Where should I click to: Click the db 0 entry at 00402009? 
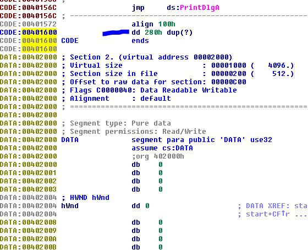147,231
